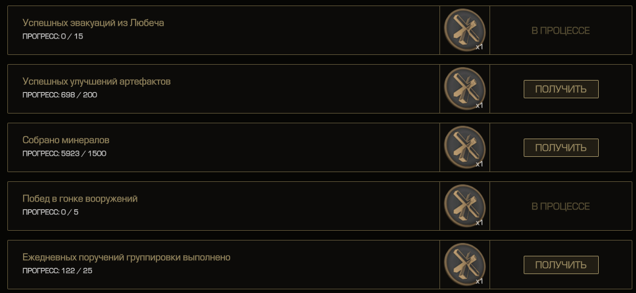Click reward token icon for Собрано минералов
Viewport: 636px width, 293px height.
click(465, 147)
